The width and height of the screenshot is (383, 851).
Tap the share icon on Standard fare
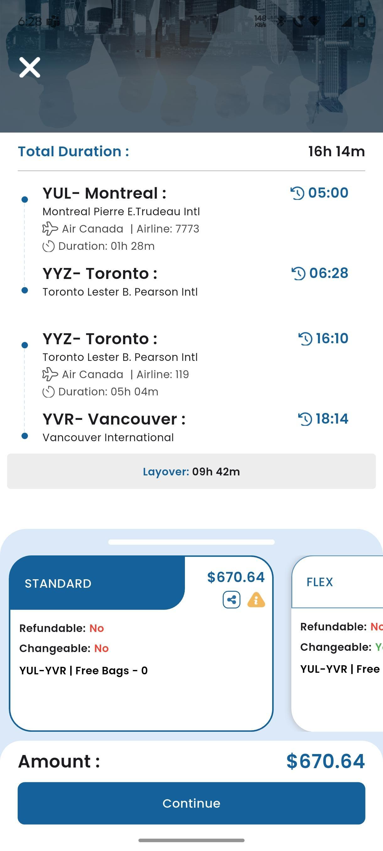pos(231,600)
